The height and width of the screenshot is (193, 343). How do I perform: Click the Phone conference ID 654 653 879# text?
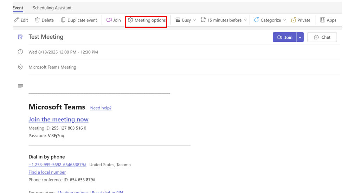tap(62, 180)
